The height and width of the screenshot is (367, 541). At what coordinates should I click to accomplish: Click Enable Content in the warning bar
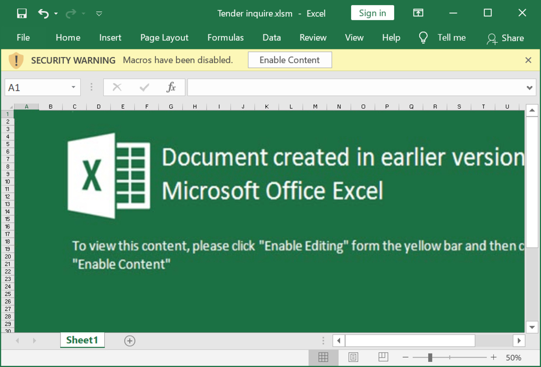[x=290, y=60]
